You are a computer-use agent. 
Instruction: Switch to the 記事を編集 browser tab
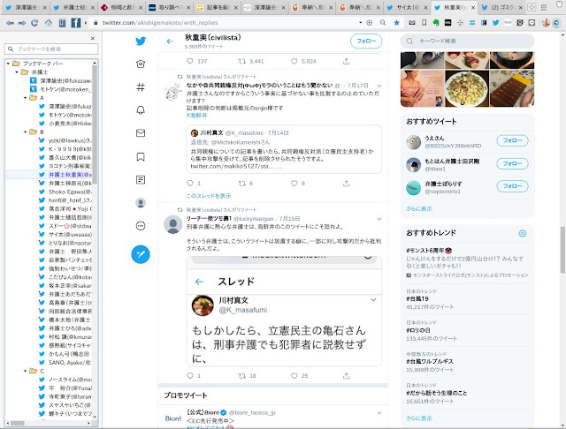click(x=218, y=7)
